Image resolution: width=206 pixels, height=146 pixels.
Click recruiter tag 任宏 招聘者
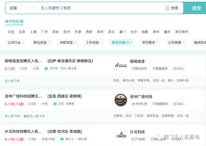(x=64, y=104)
